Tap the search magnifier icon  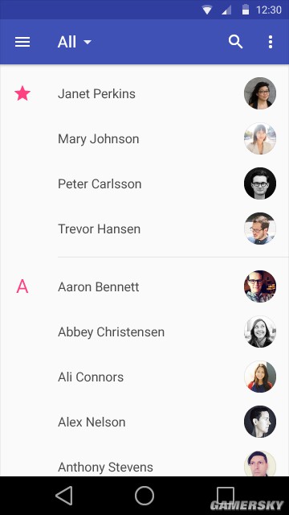235,42
